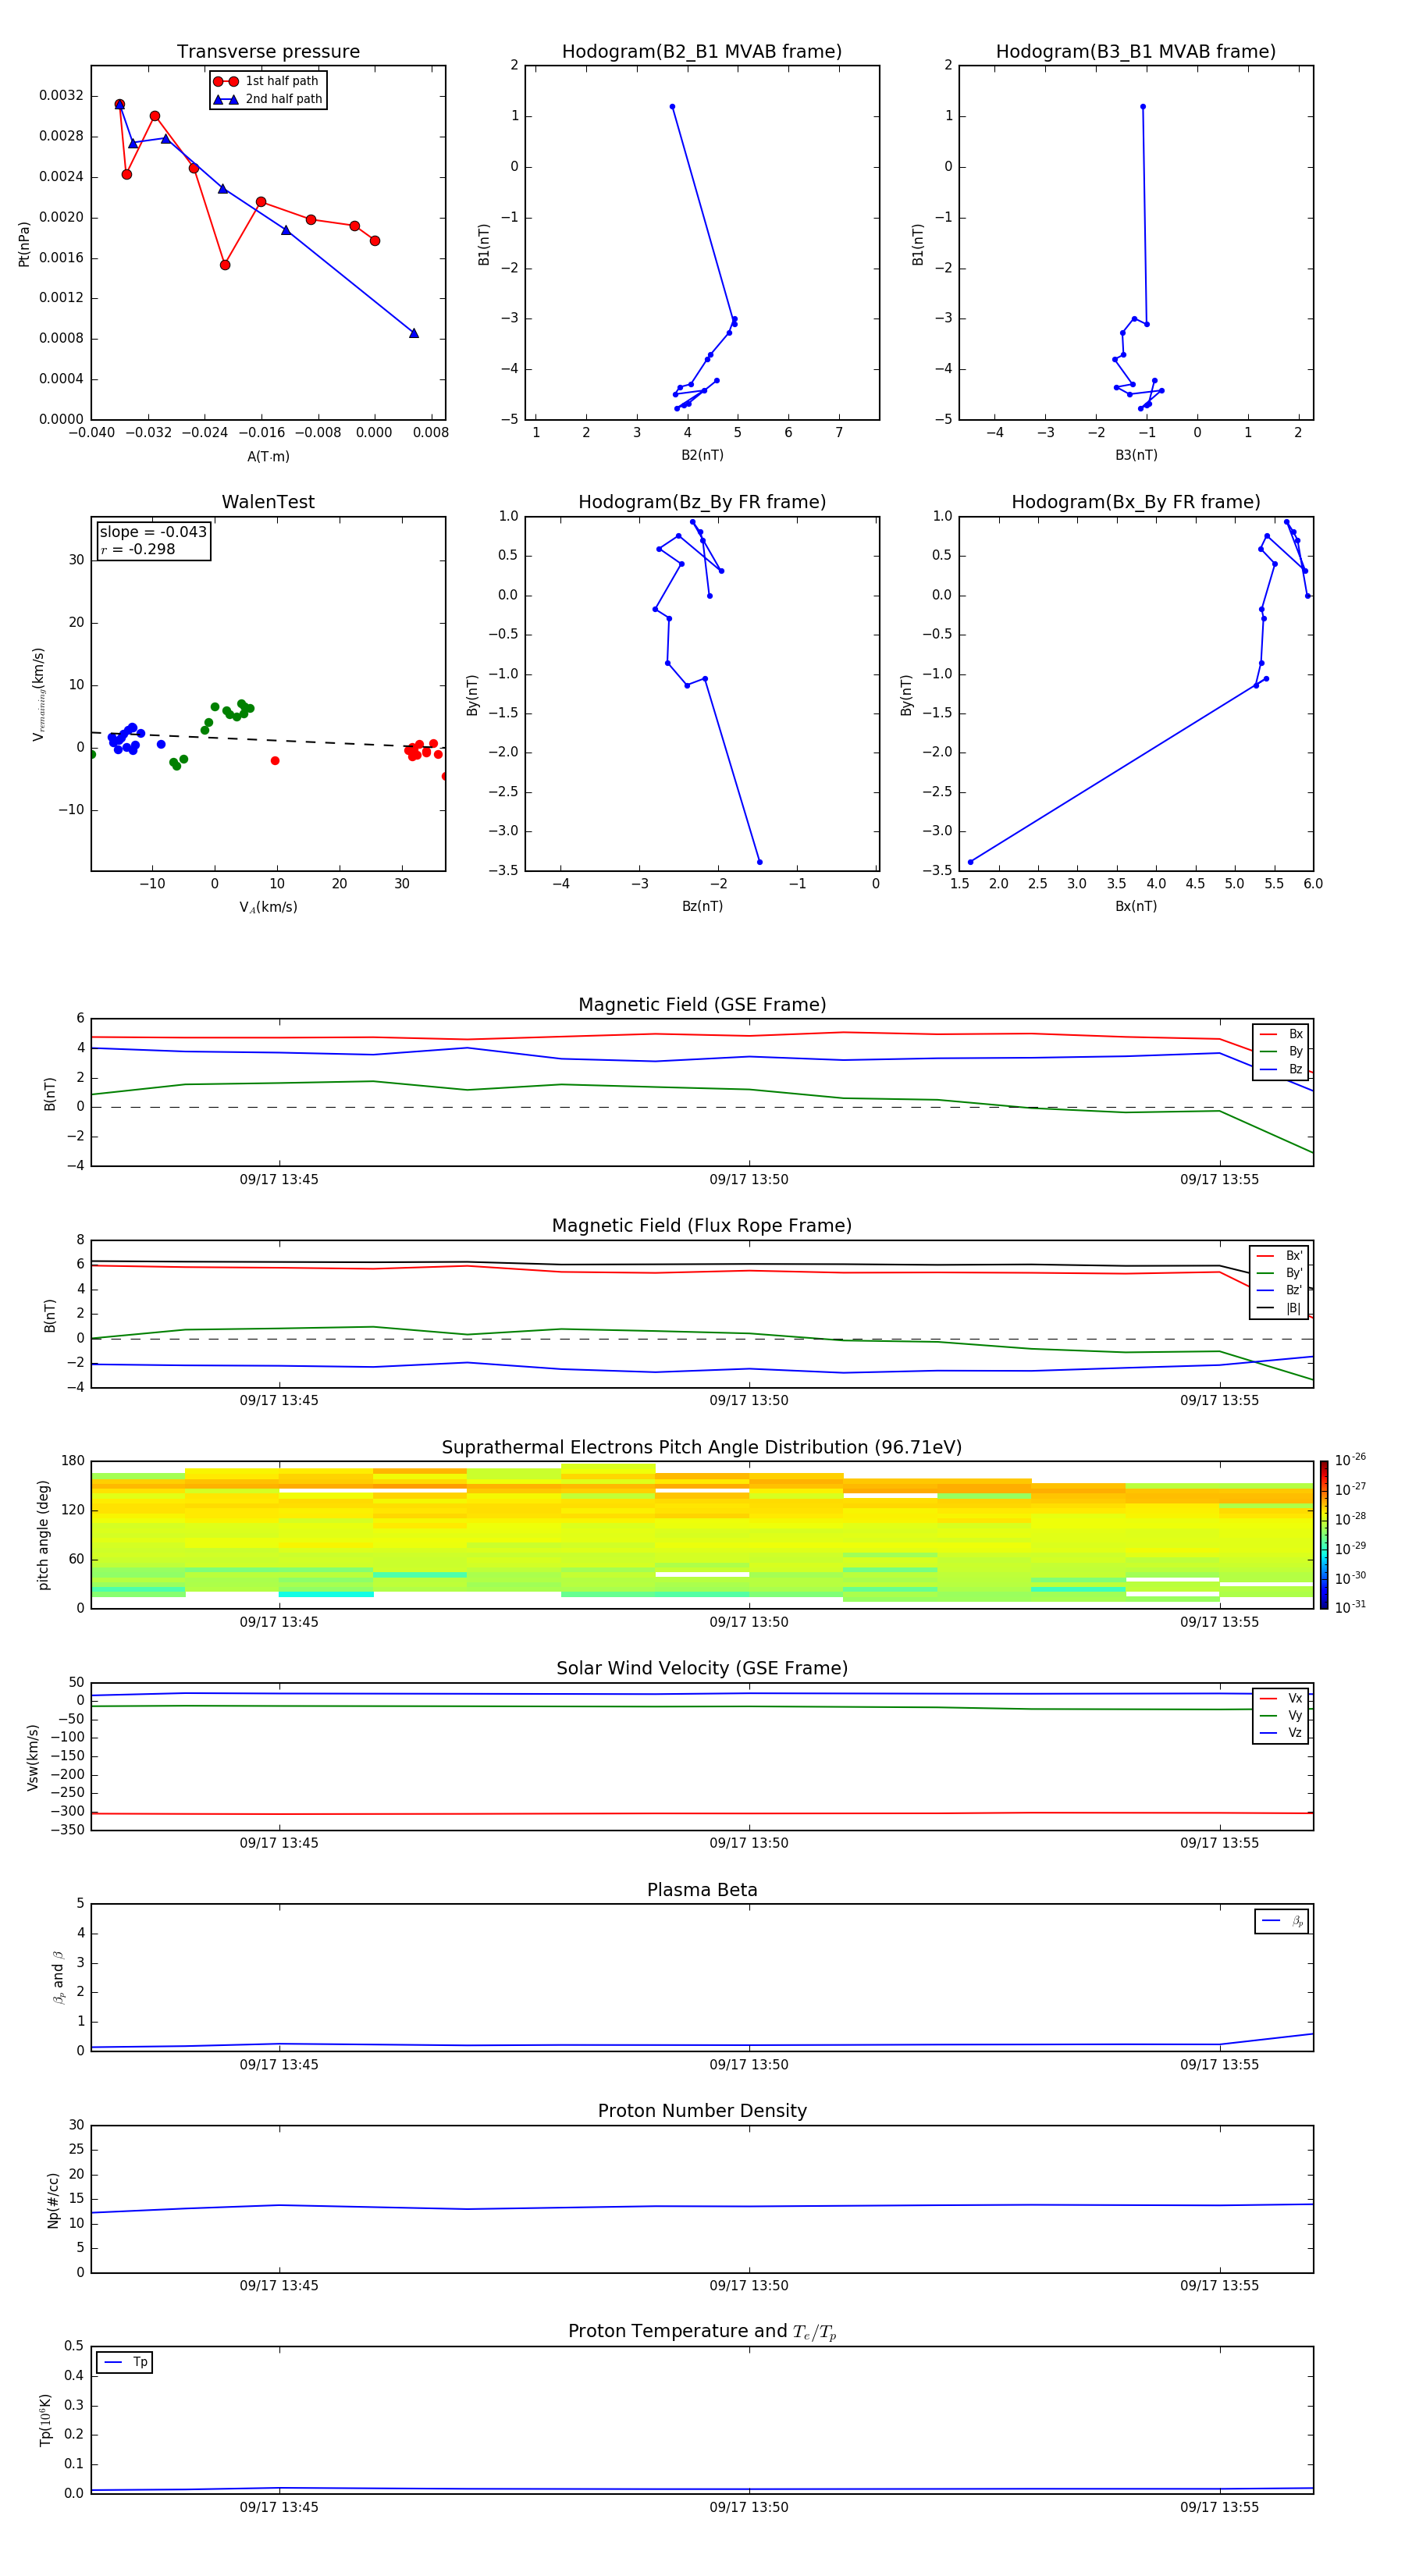
Task: Click the Tp legend in Proton Temperature plot
Action: coord(139,2362)
